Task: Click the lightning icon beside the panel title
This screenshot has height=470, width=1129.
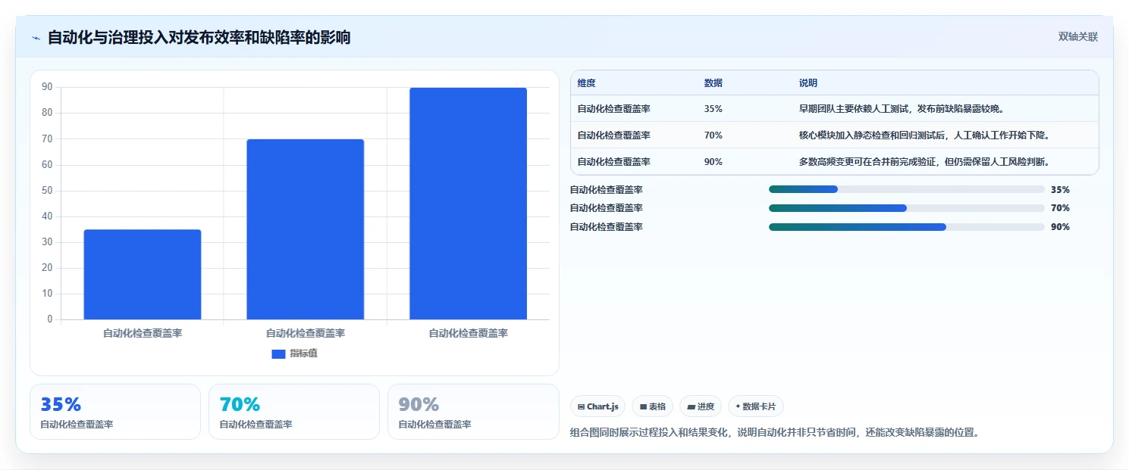Action: click(x=36, y=38)
